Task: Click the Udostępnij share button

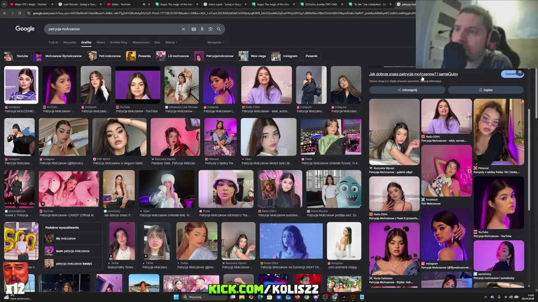Action: 407,90
